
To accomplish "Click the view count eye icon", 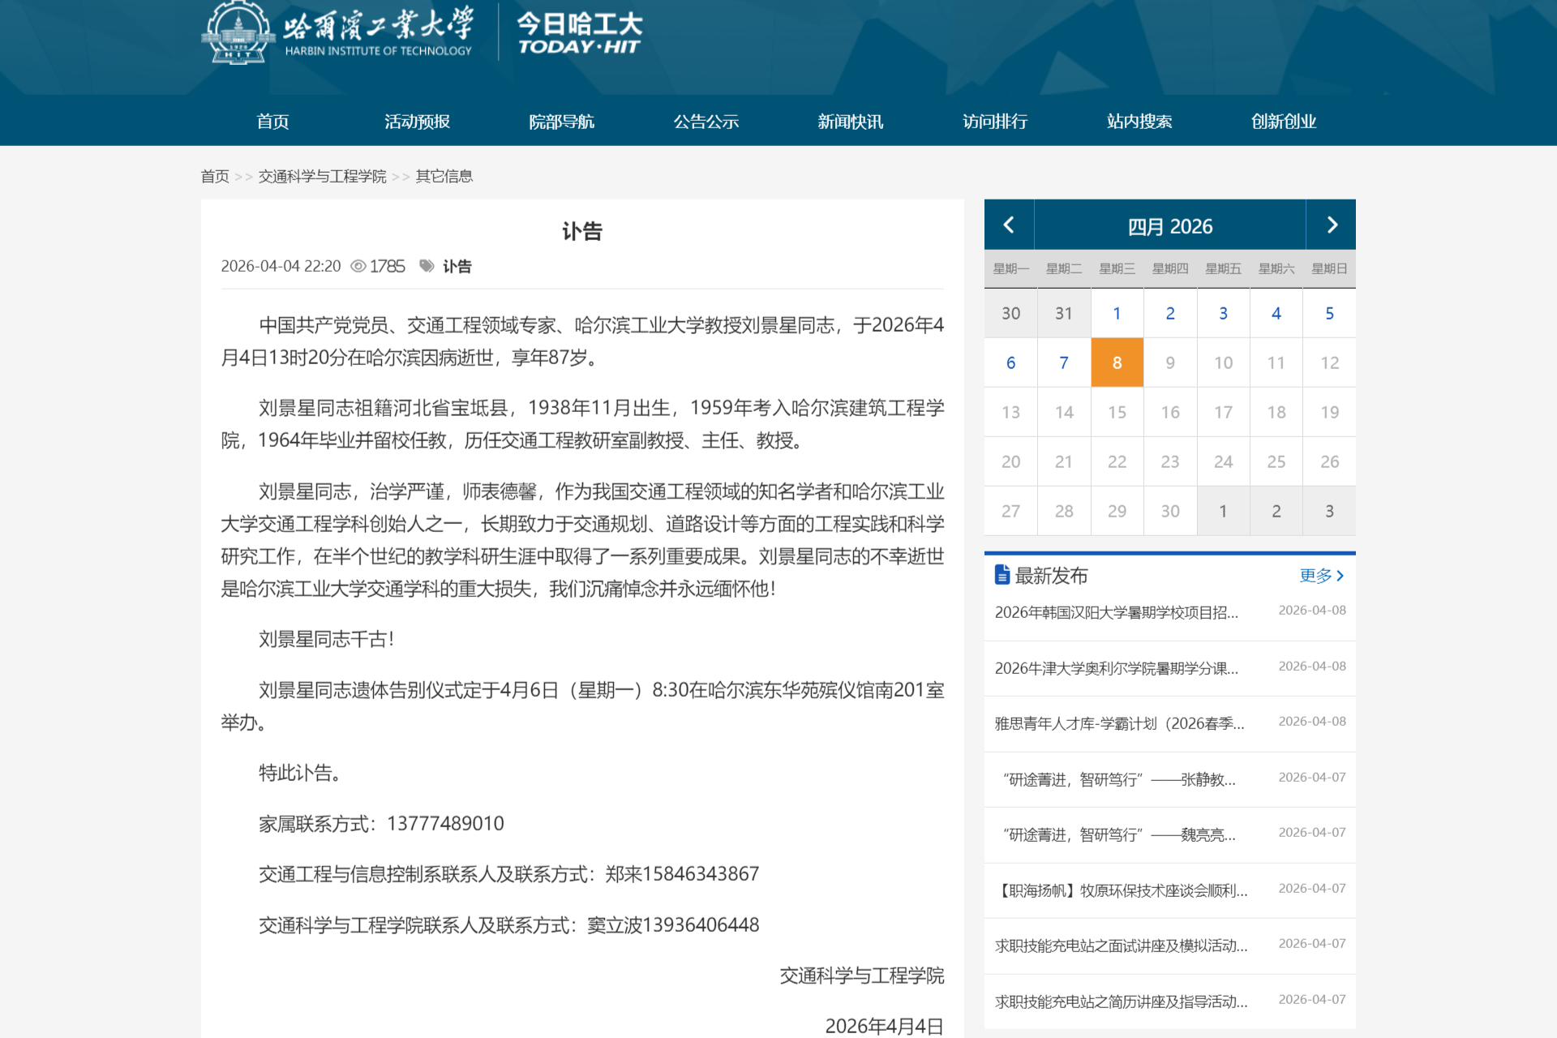I will point(358,266).
